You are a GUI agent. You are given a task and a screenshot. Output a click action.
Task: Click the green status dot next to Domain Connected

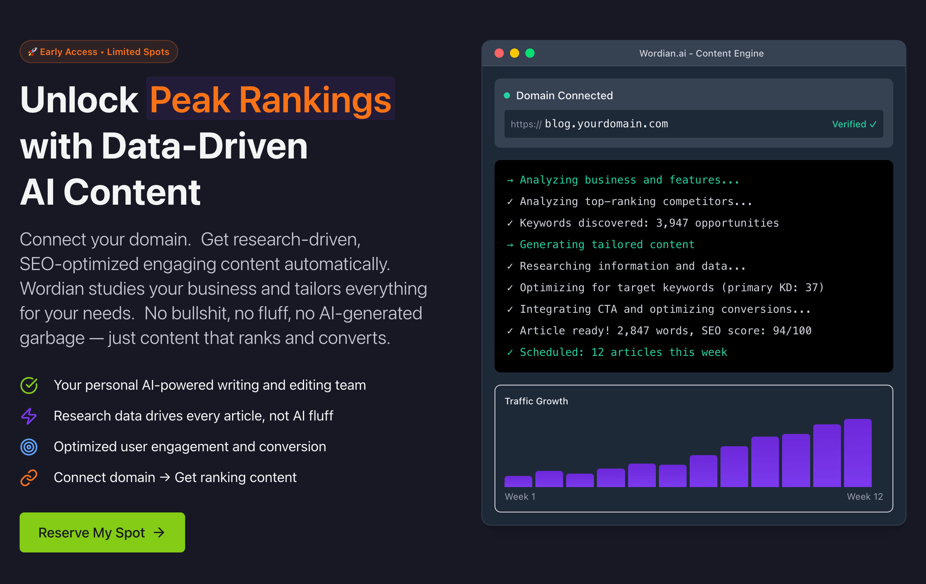(x=508, y=95)
